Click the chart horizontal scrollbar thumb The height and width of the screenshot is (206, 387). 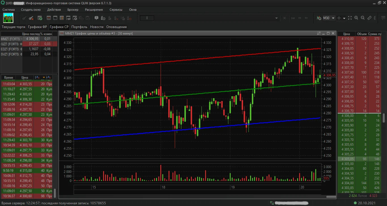point(331,197)
